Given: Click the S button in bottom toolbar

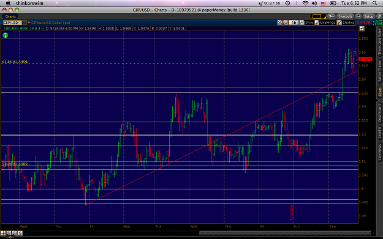Looking at the screenshot, I should click(20, 233).
